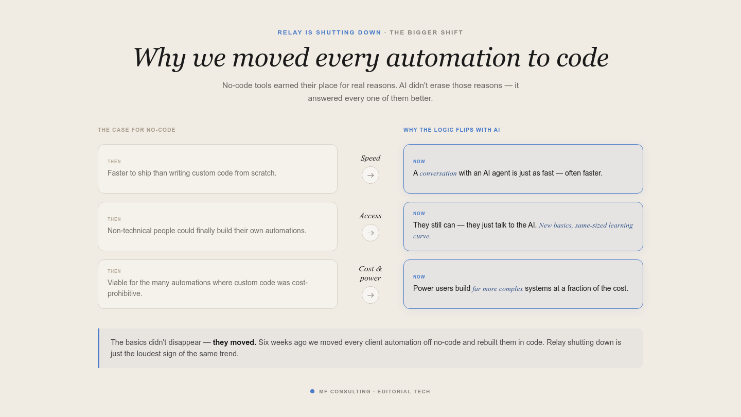Click italic 'New basics, same-sized learning curve'

coord(523,231)
